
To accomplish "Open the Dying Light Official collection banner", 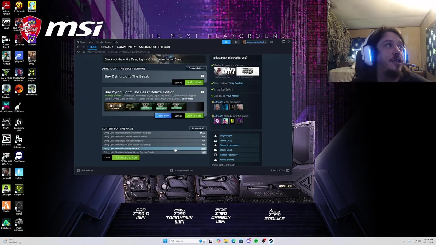I will (154, 59).
